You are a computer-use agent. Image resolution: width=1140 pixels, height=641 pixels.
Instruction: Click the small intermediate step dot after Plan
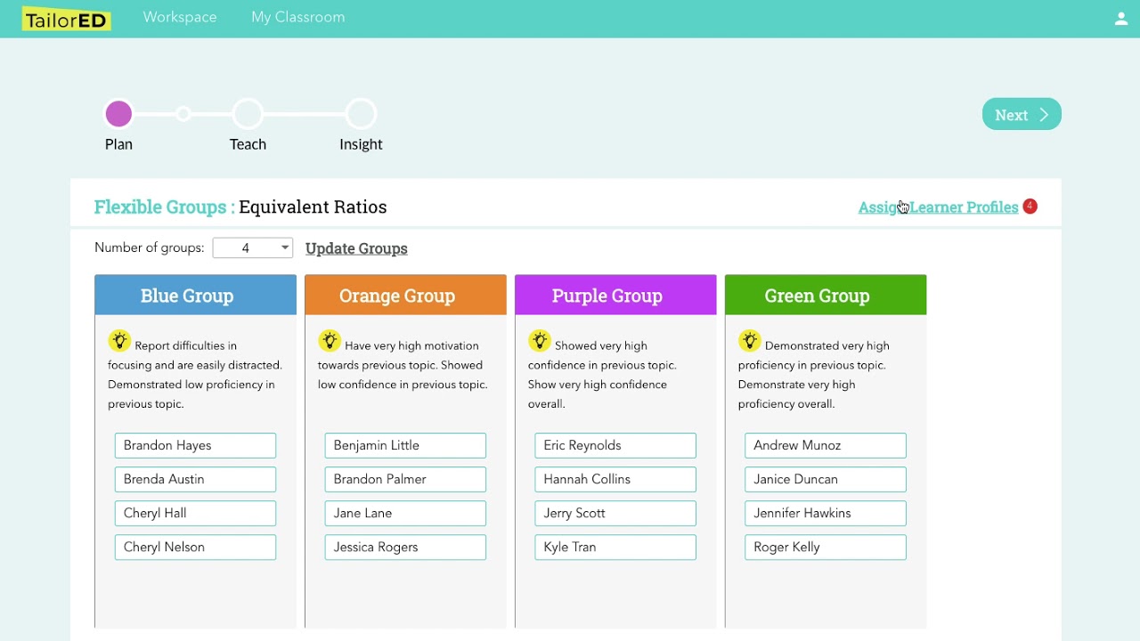point(183,114)
